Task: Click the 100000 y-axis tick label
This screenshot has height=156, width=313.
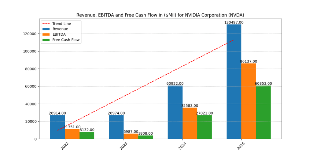Action: click(x=30, y=51)
